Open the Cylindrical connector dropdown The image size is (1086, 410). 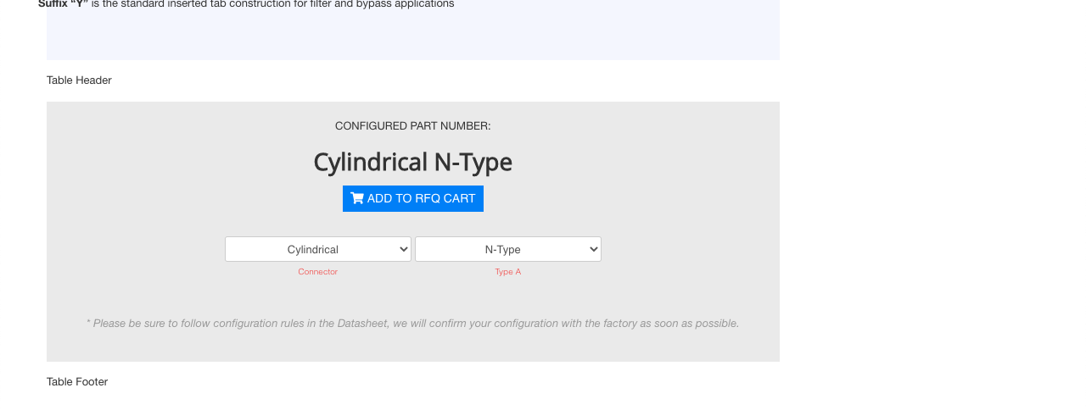click(318, 249)
